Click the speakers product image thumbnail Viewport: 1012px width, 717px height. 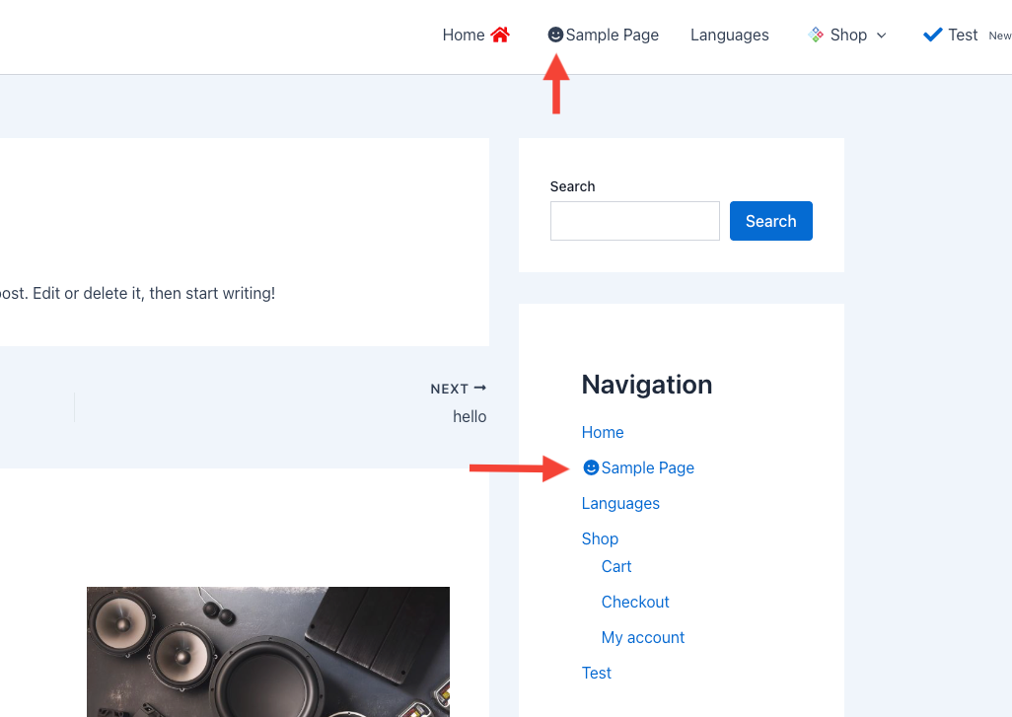click(268, 651)
